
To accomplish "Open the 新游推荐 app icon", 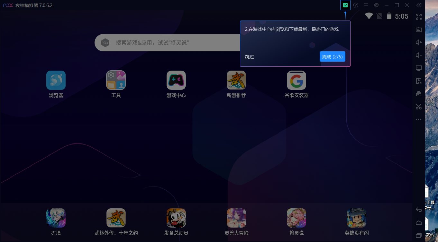I will tap(236, 80).
